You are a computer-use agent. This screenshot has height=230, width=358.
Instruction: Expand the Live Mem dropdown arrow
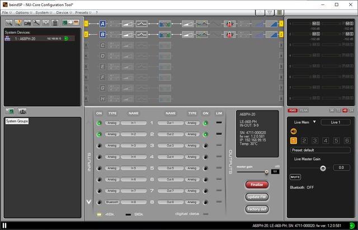pyautogui.click(x=314, y=122)
